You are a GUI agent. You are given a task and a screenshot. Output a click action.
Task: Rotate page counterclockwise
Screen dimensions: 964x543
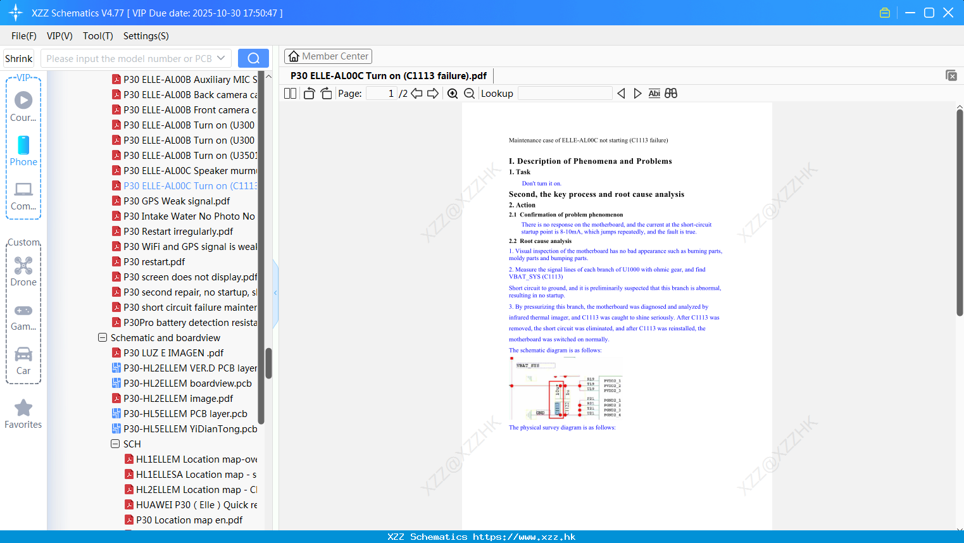[x=309, y=94]
